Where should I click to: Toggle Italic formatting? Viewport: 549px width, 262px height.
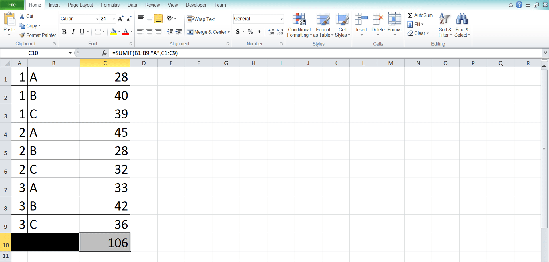73,32
